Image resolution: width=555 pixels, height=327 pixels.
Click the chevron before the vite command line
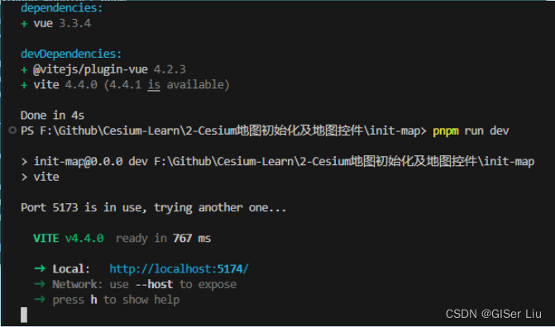coord(24,177)
